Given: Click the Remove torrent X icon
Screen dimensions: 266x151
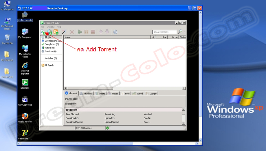Looking at the screenshot, I should tap(72, 32).
